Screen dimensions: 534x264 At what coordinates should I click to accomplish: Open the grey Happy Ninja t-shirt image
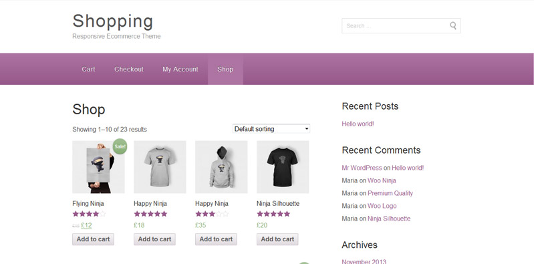coord(160,167)
